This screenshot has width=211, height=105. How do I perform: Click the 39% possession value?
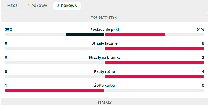[9, 29]
